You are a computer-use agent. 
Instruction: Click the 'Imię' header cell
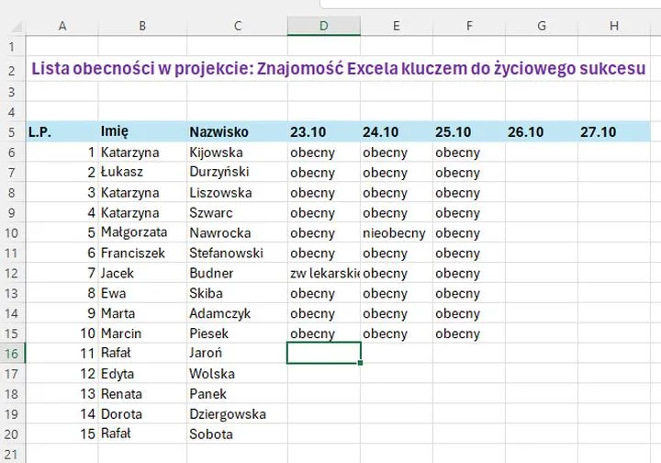[142, 132]
